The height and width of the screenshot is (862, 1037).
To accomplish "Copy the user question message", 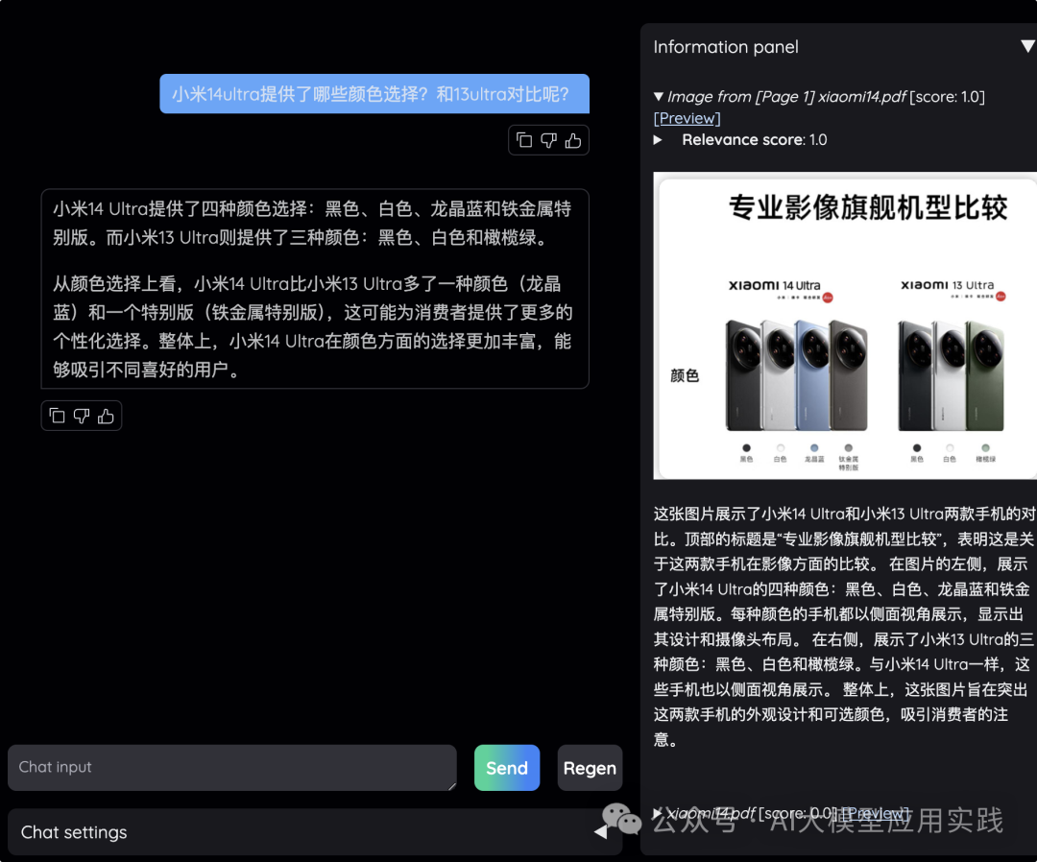I will [524, 140].
